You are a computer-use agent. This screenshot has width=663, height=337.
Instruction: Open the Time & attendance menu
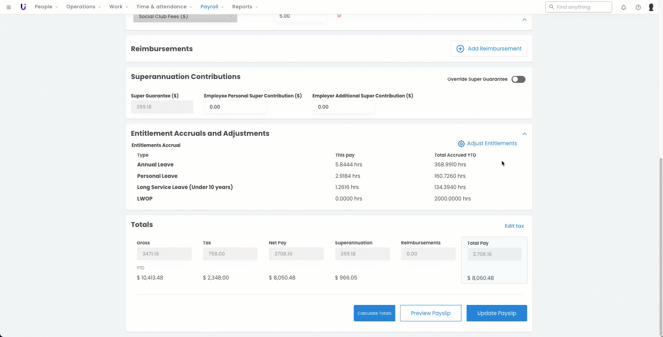pyautogui.click(x=164, y=7)
